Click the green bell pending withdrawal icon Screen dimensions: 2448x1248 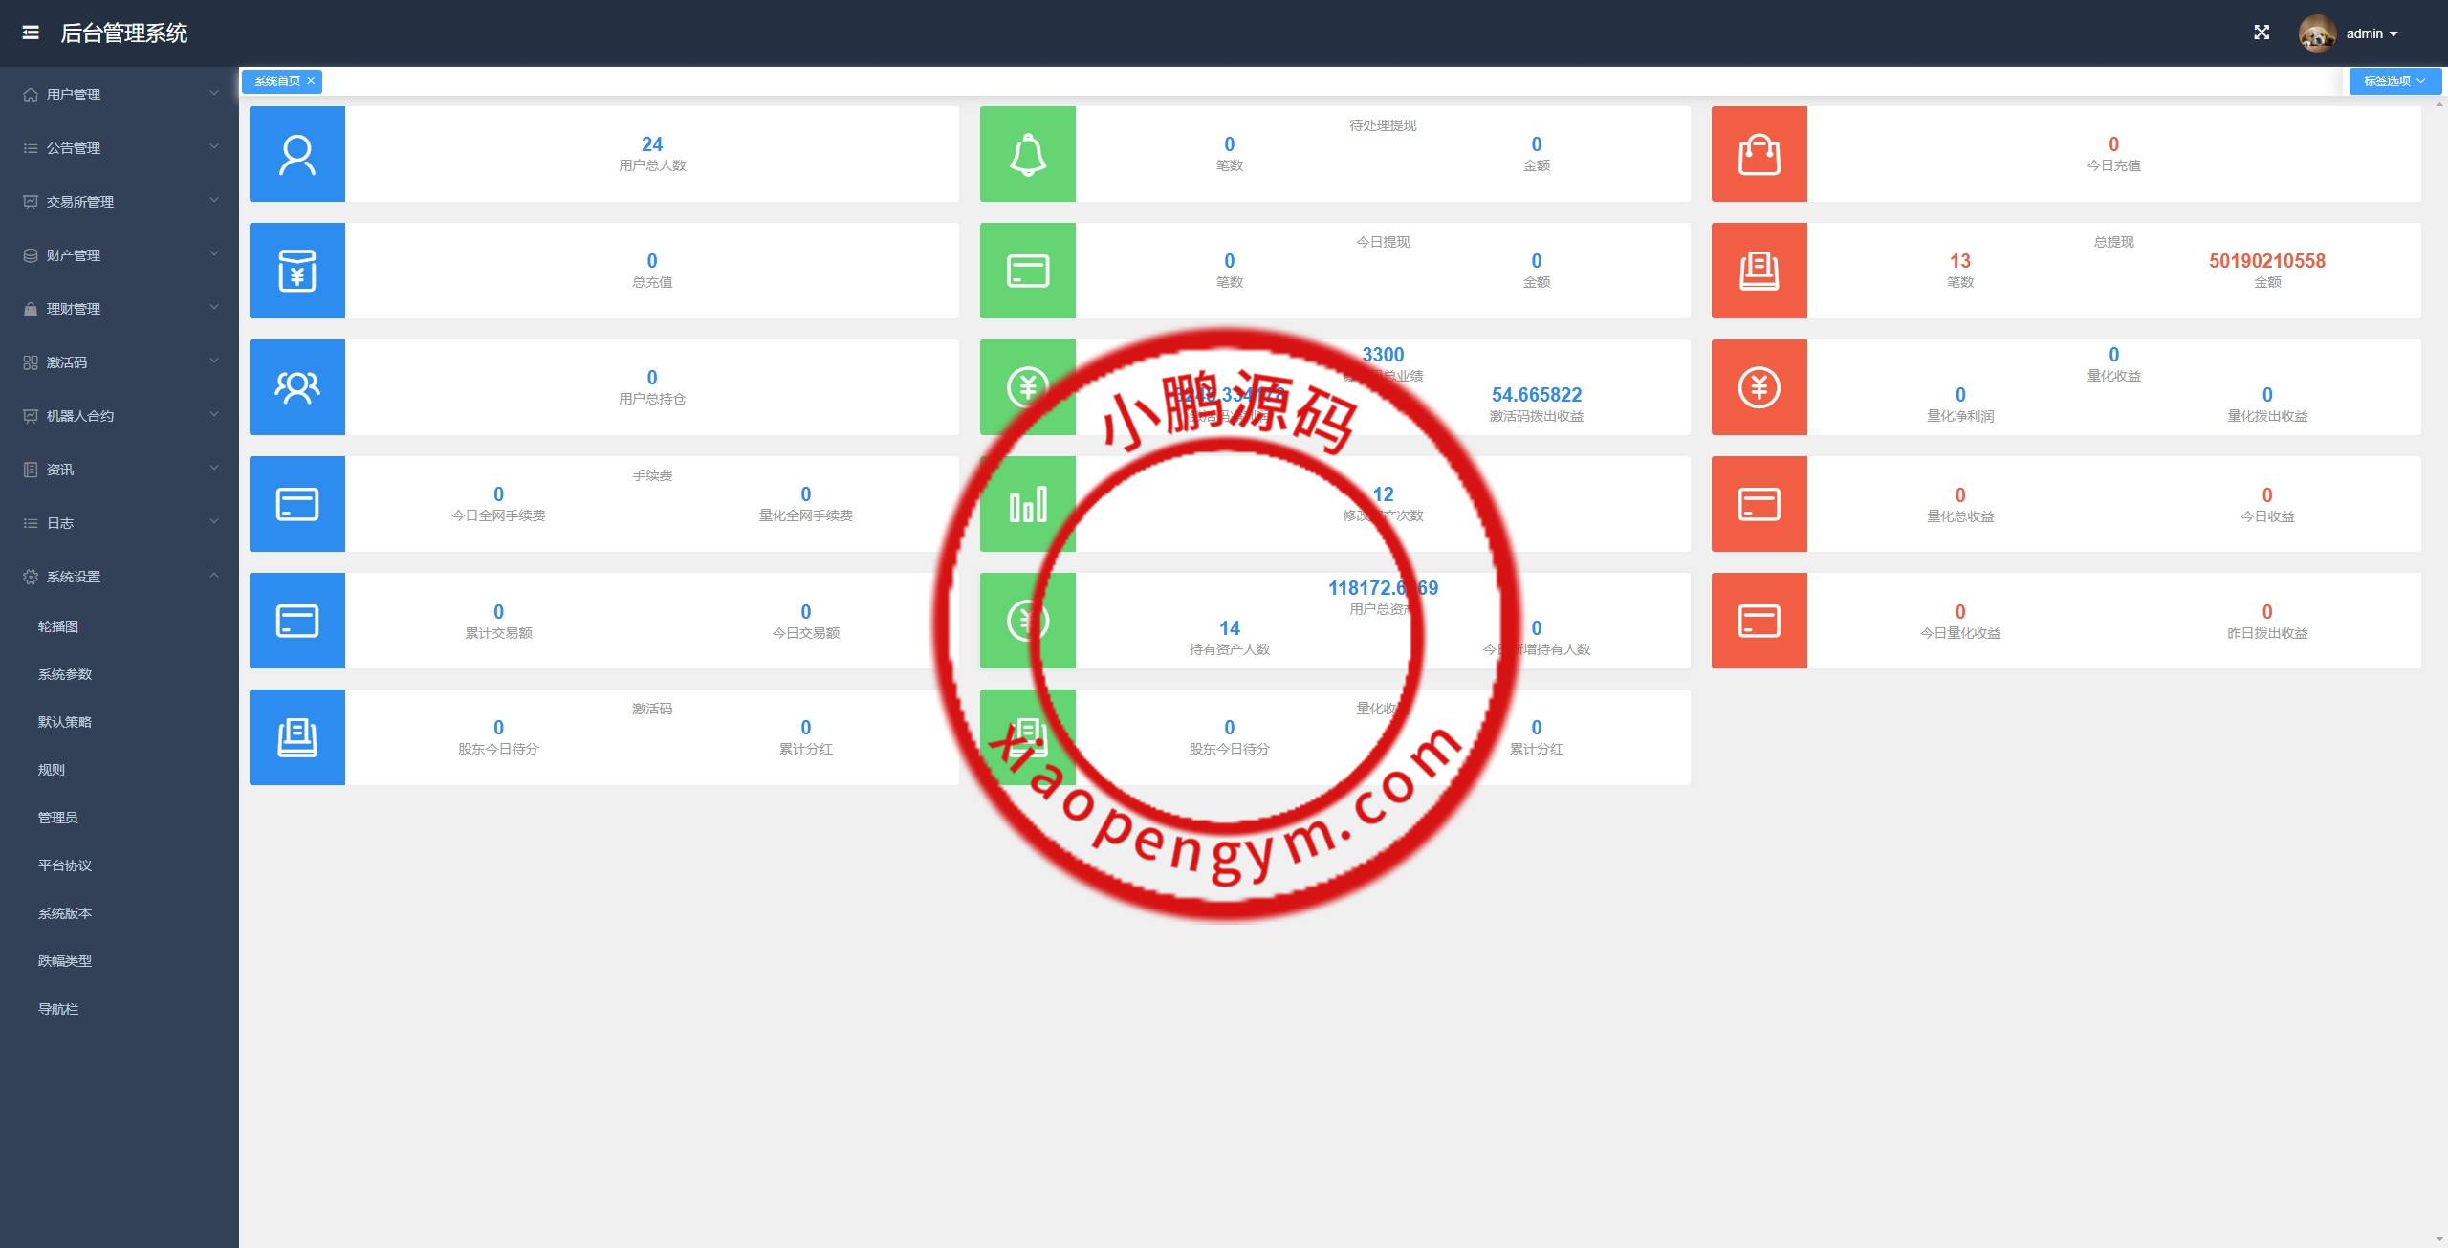[1028, 154]
